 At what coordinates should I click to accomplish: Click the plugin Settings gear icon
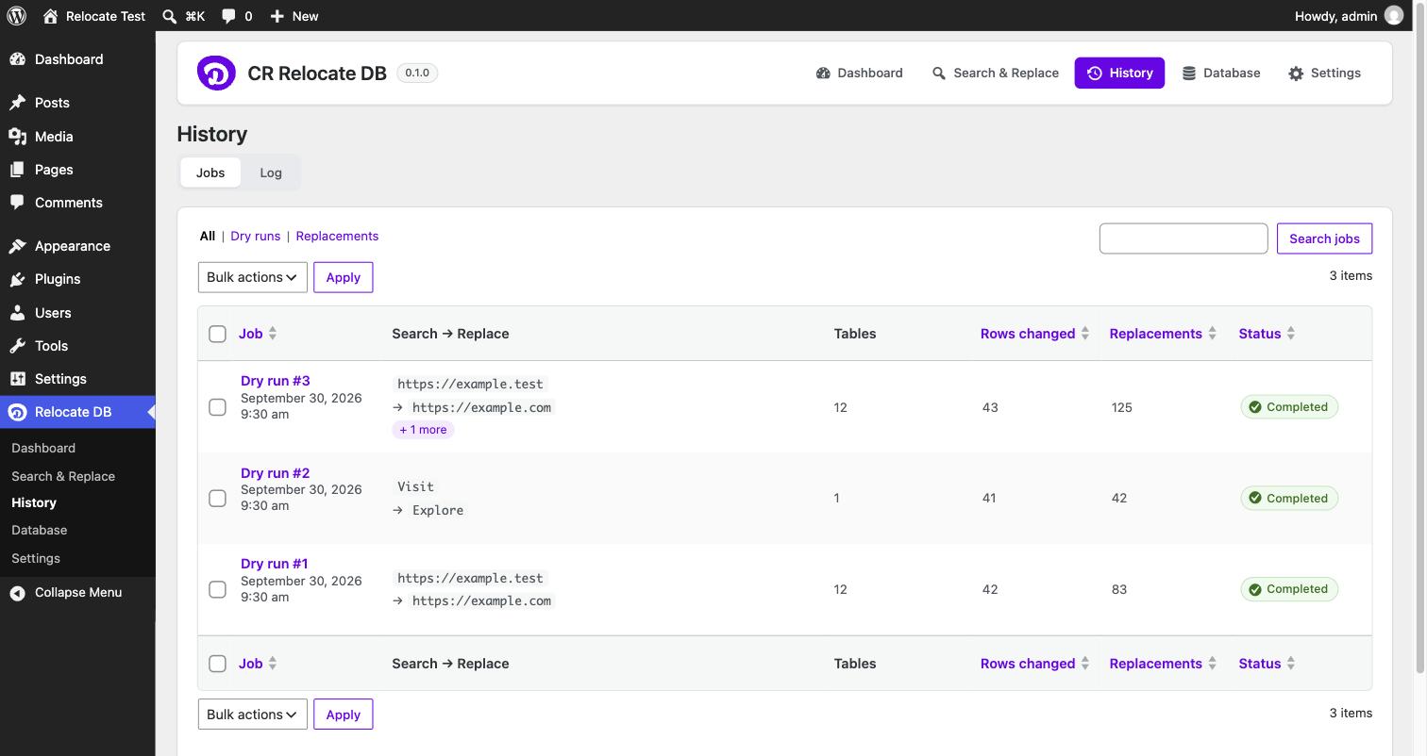click(1296, 74)
